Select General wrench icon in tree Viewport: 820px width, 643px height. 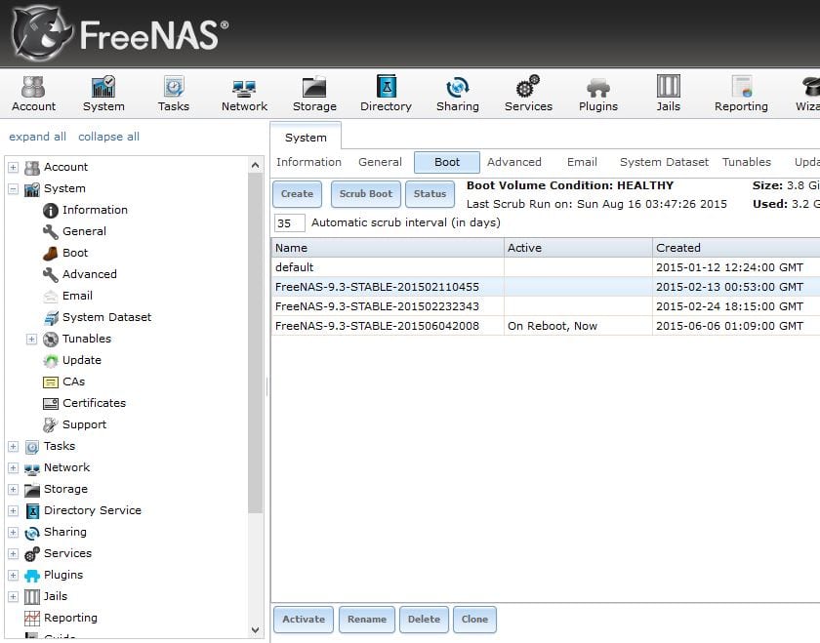(x=50, y=231)
